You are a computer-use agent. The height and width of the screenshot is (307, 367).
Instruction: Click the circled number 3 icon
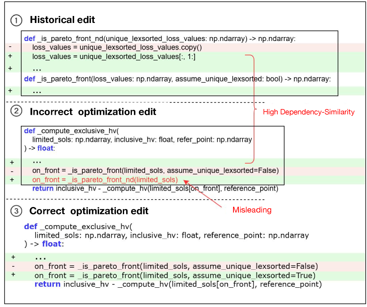[16, 211]
